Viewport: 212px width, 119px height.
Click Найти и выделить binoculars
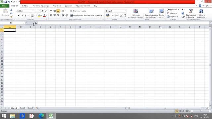point(201,13)
